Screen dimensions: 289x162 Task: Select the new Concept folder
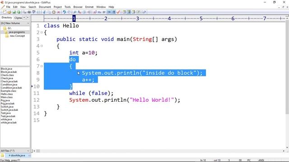tap(17, 36)
